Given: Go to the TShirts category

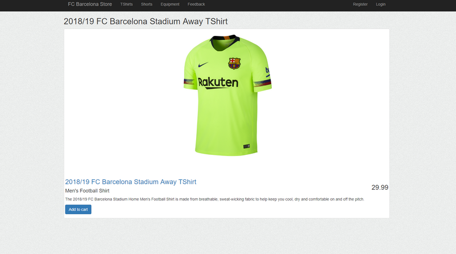Looking at the screenshot, I should pos(127,5).
